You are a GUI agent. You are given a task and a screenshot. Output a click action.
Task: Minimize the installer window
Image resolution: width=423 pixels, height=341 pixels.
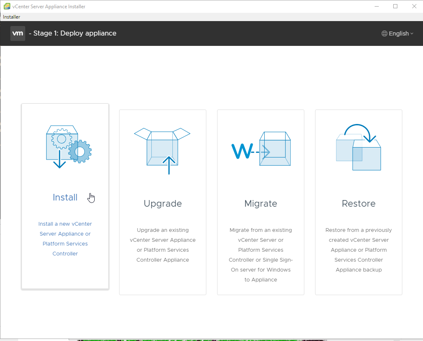[x=377, y=6]
